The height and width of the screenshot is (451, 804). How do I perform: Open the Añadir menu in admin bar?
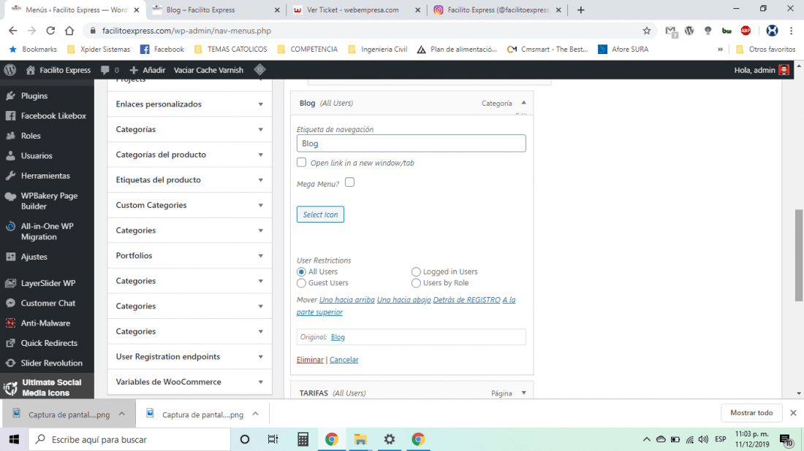(148, 70)
